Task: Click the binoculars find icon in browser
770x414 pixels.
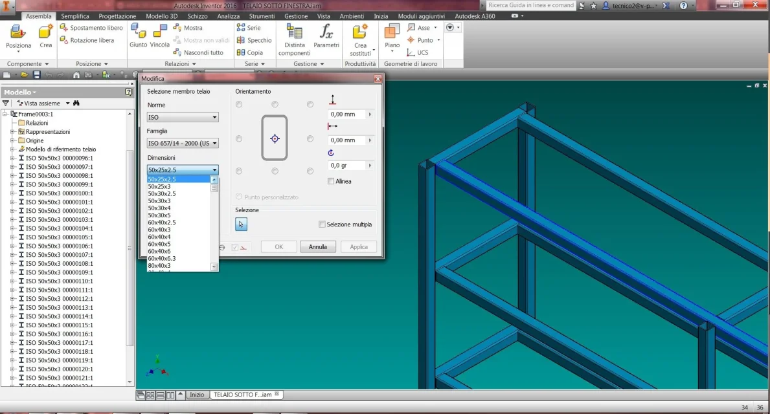Action: click(x=76, y=103)
